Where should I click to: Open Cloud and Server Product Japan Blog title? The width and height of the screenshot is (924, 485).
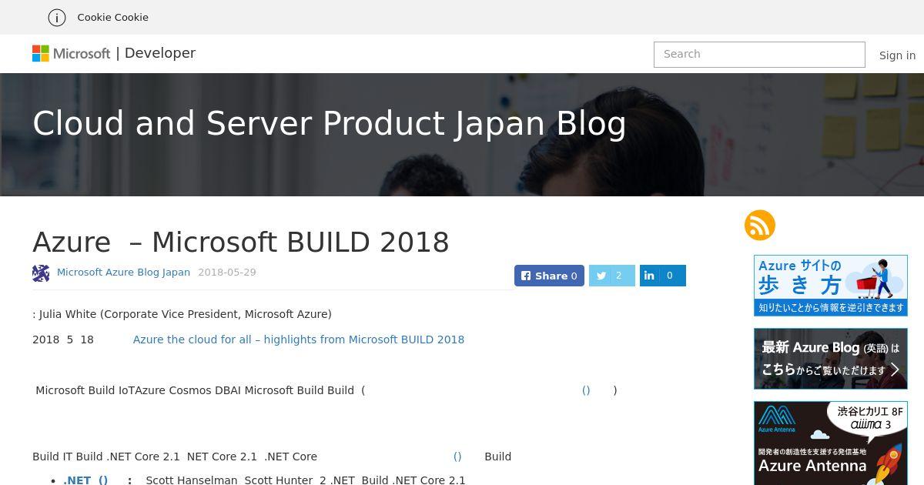pyautogui.click(x=330, y=124)
